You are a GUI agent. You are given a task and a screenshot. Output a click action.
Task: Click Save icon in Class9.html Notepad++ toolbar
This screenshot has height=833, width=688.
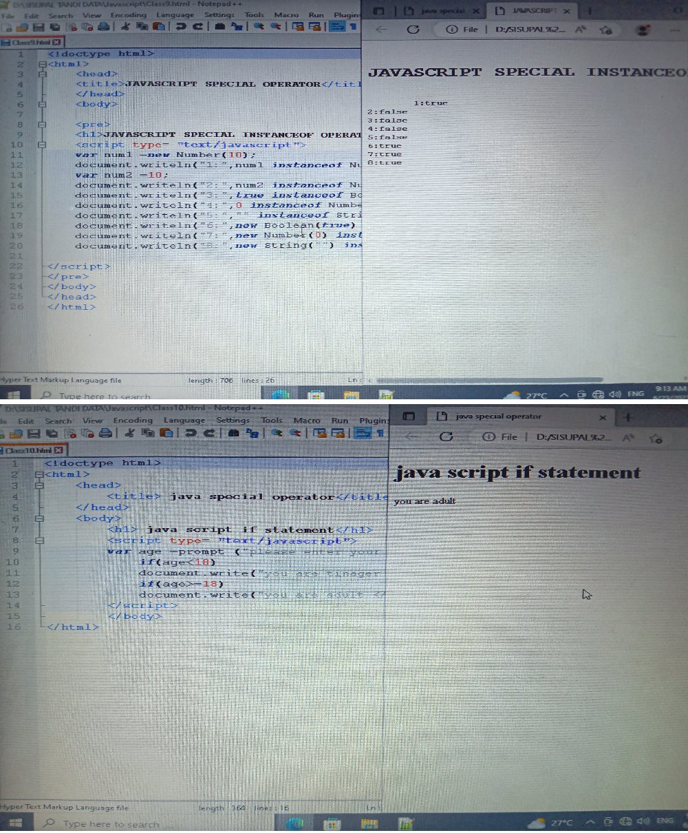37,27
